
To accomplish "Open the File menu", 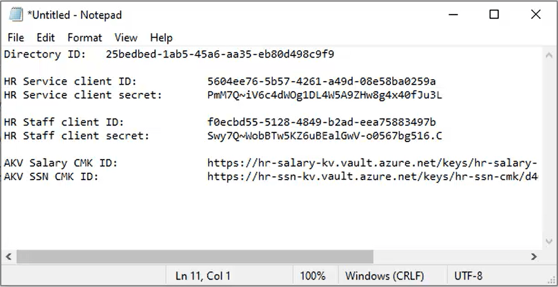I will (16, 37).
